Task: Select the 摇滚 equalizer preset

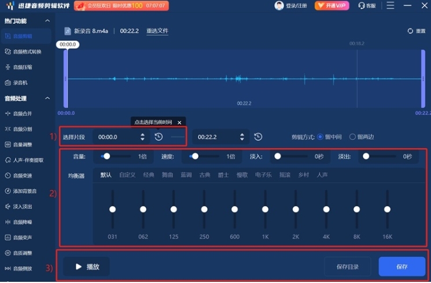Action: pyautogui.click(x=285, y=175)
